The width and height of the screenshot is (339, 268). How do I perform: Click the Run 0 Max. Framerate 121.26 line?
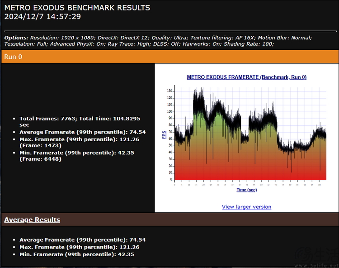(x=80, y=142)
